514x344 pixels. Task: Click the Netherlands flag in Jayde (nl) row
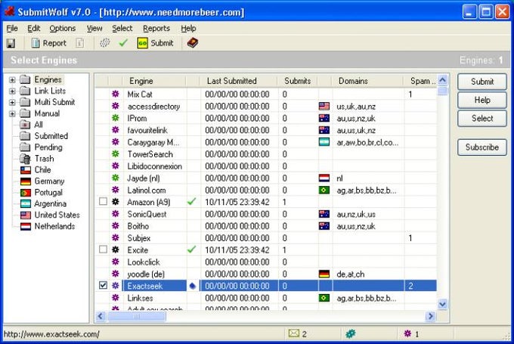pyautogui.click(x=324, y=178)
